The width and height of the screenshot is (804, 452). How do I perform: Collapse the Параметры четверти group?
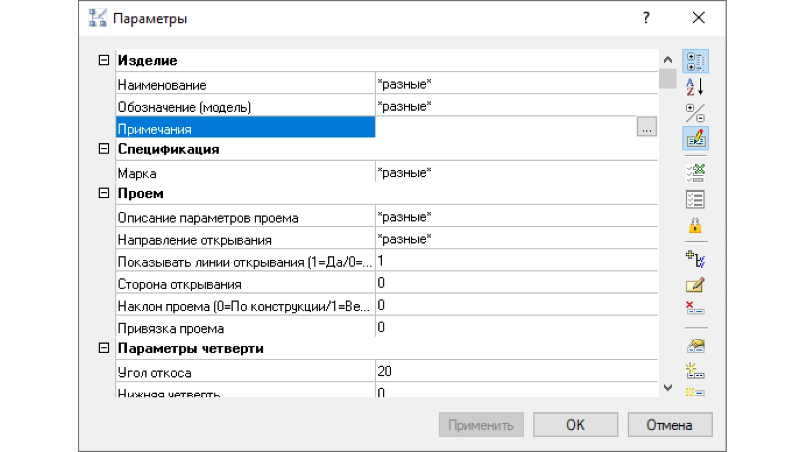pos(104,348)
